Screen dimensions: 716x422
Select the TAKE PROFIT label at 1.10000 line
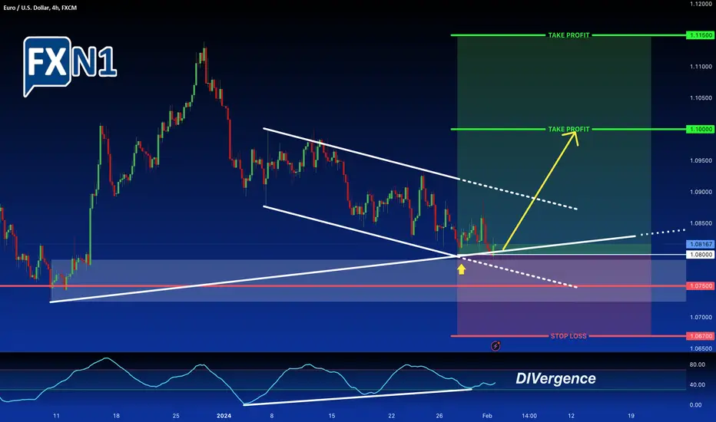point(568,129)
